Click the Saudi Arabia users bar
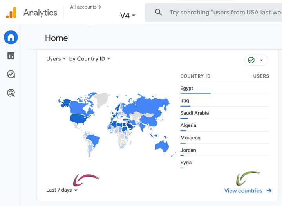 coord(184,118)
